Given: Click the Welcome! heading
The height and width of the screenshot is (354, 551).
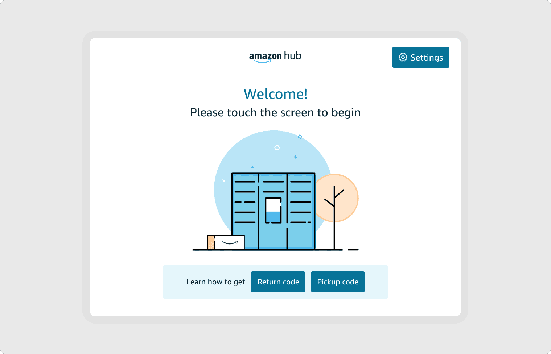Looking at the screenshot, I should click(276, 94).
